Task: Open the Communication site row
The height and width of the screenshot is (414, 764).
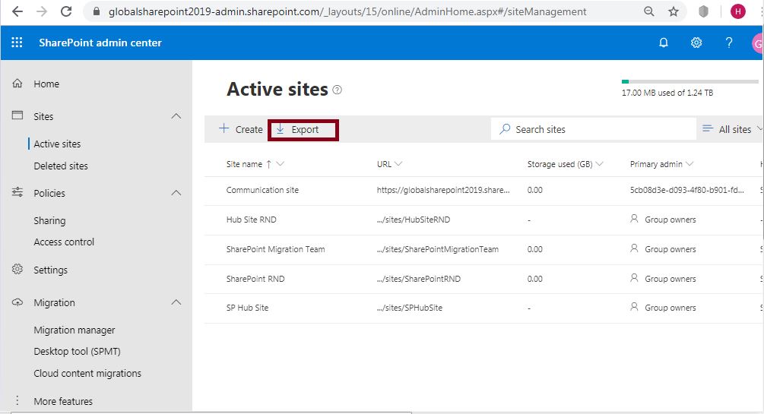Action: (484, 191)
